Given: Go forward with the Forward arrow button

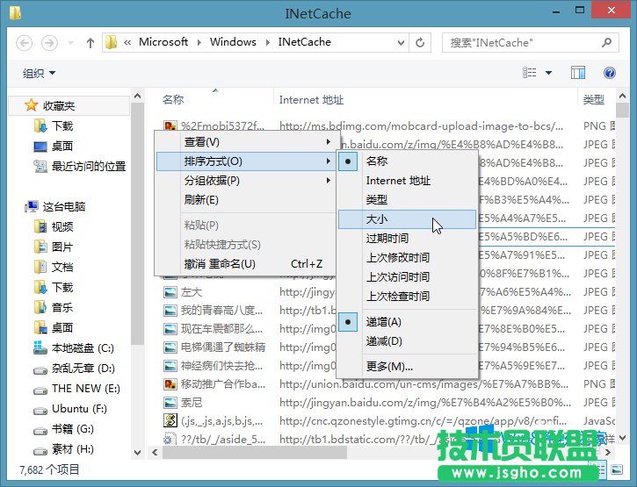Looking at the screenshot, I should pos(49,43).
